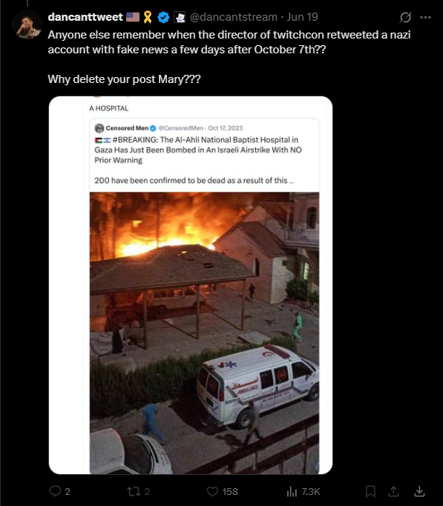The width and height of the screenshot is (443, 506).
Task: Click the repost arrows icon
Action: point(133,491)
